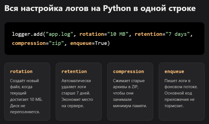Click enqueue=True in the code
This screenshot has width=209, height=124.
89,43
